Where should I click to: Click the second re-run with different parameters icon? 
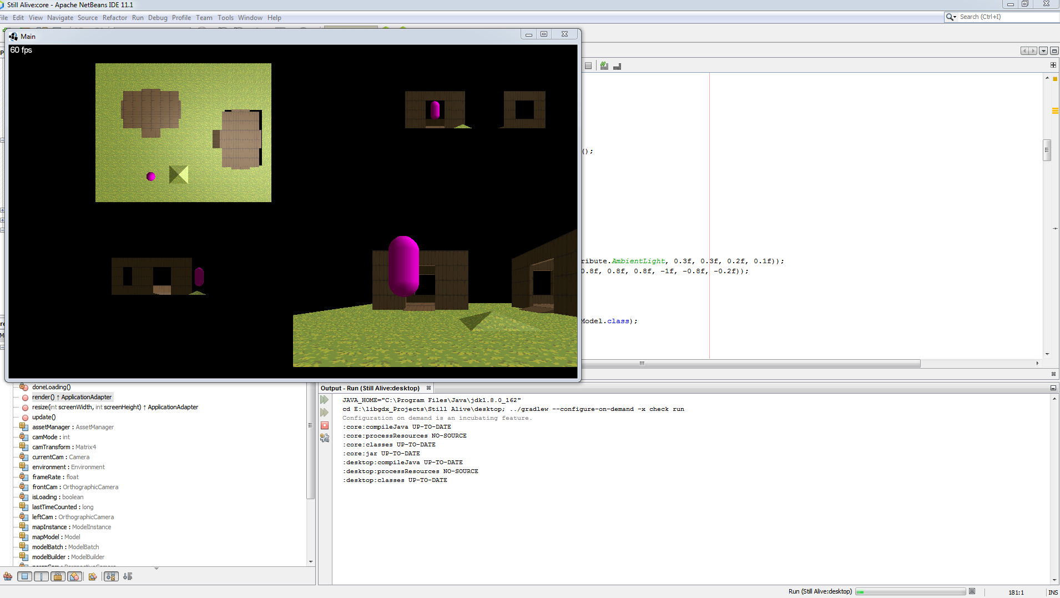(325, 413)
